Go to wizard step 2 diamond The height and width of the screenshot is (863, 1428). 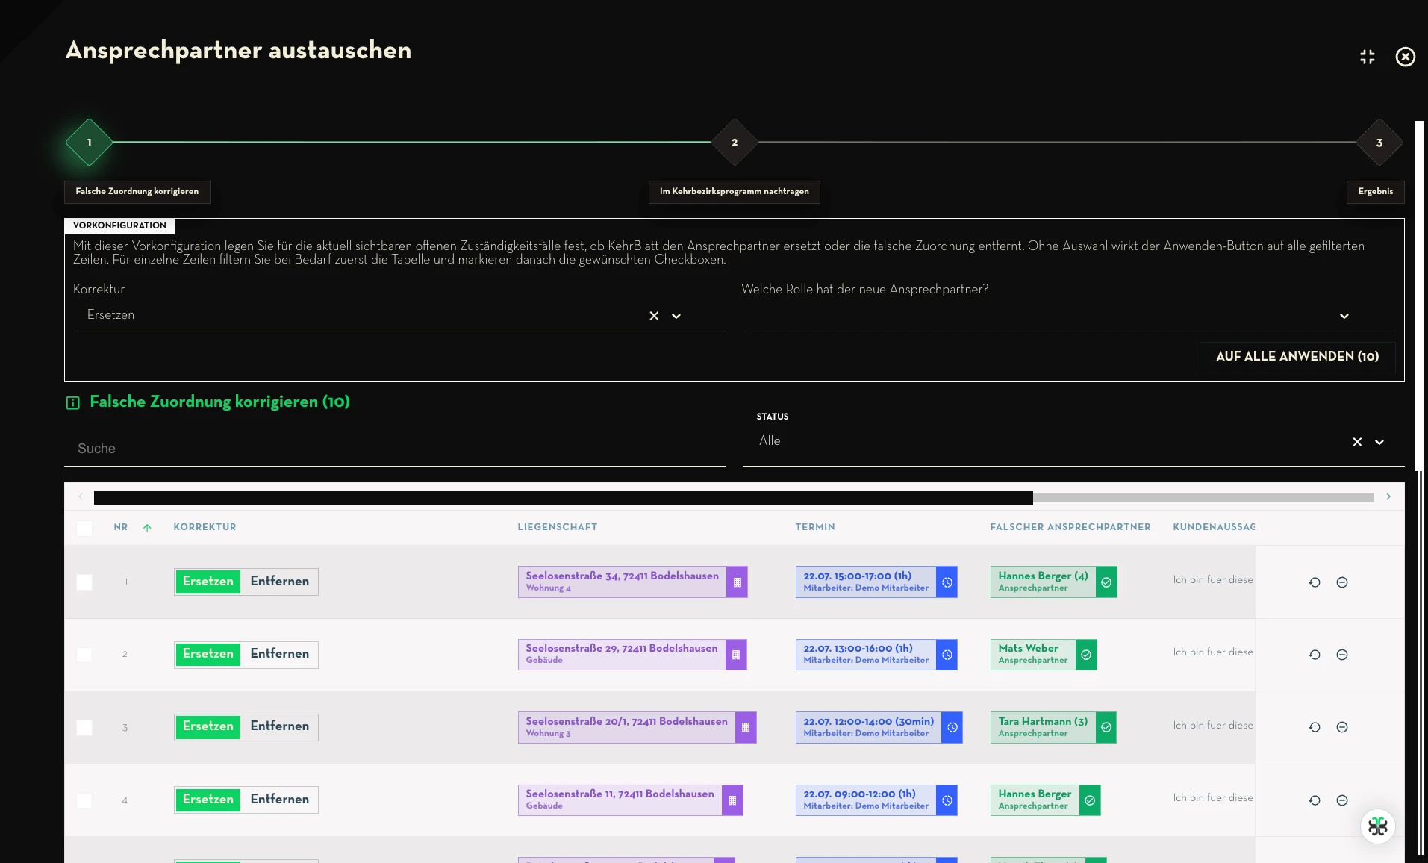(735, 143)
